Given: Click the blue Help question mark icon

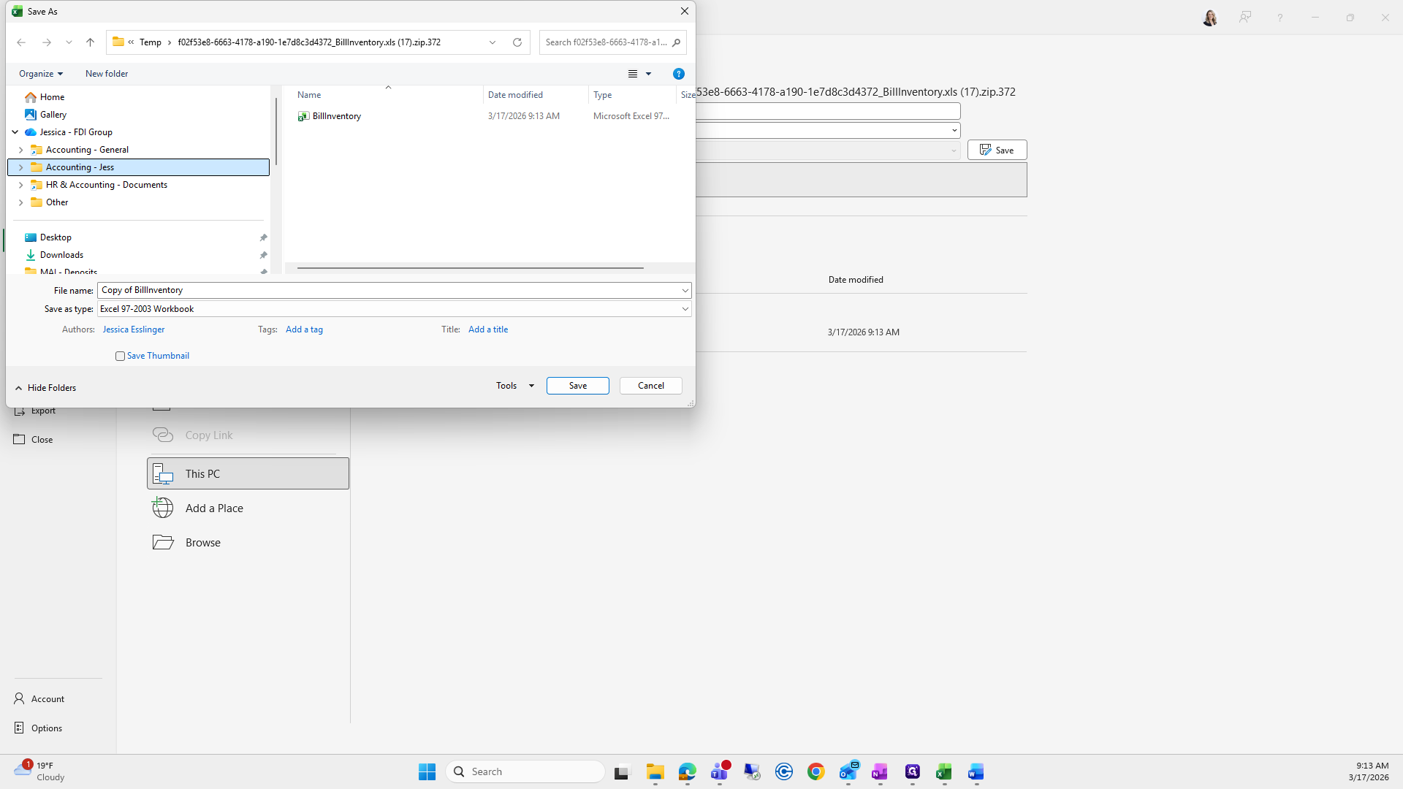Looking at the screenshot, I should (678, 74).
